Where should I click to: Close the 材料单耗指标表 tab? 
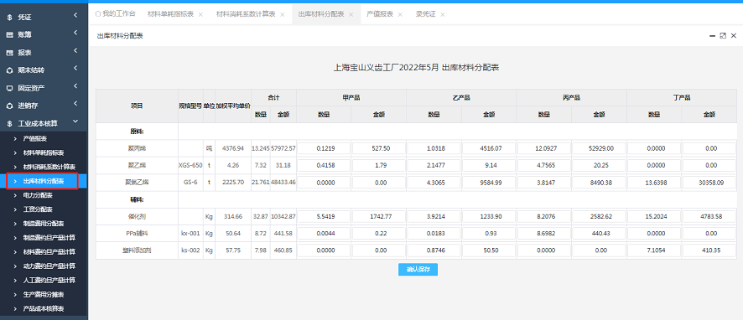[200, 15]
